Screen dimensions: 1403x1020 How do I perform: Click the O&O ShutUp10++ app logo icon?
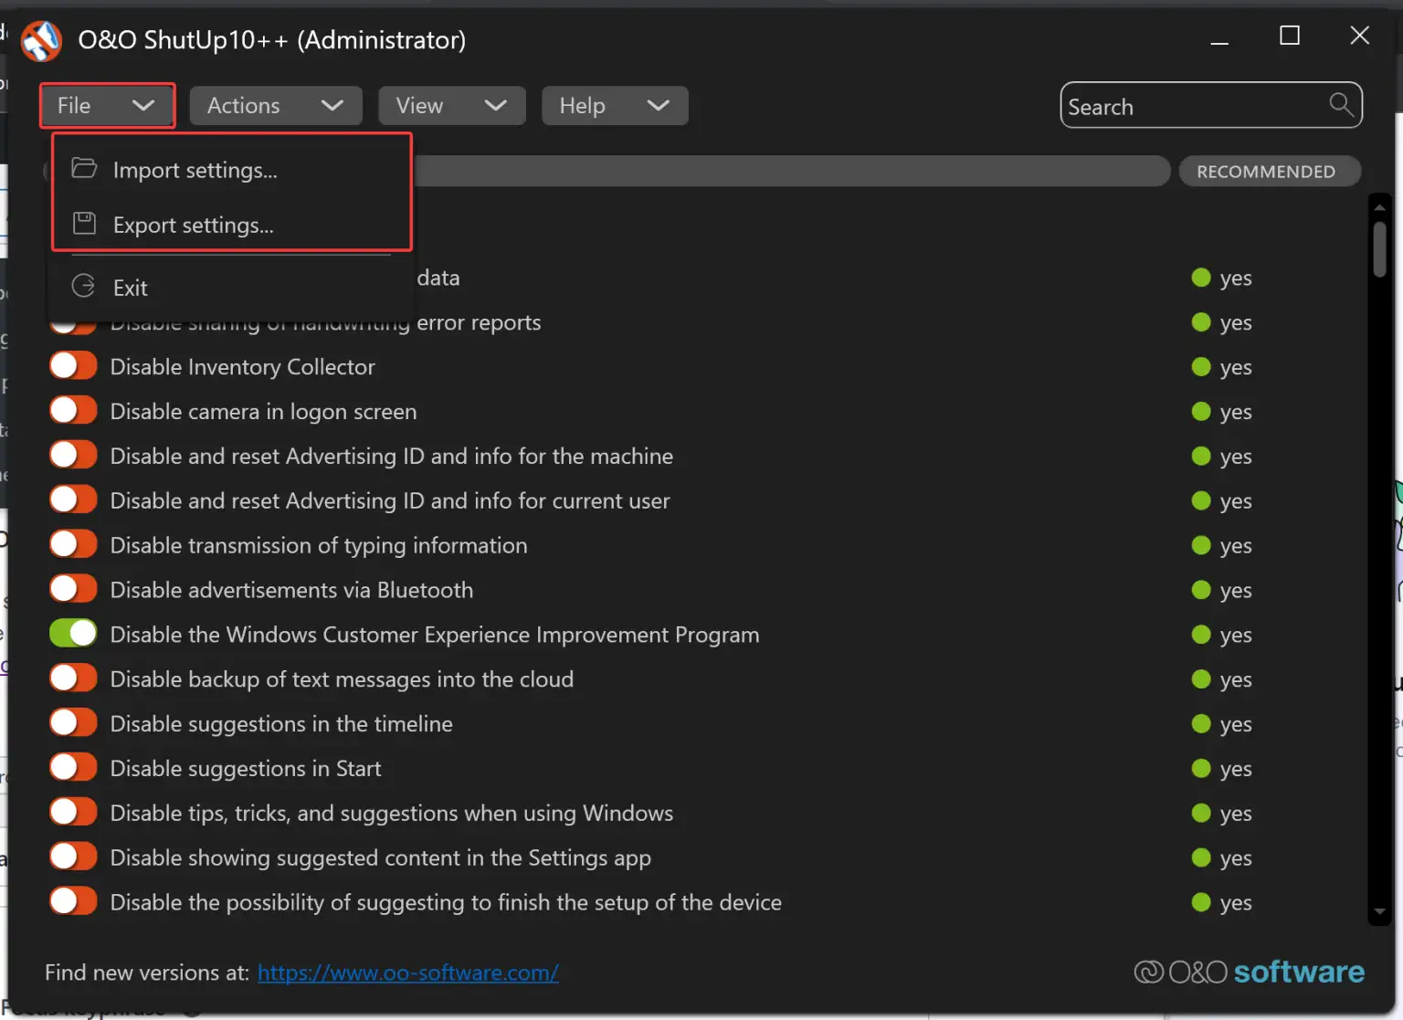point(41,40)
